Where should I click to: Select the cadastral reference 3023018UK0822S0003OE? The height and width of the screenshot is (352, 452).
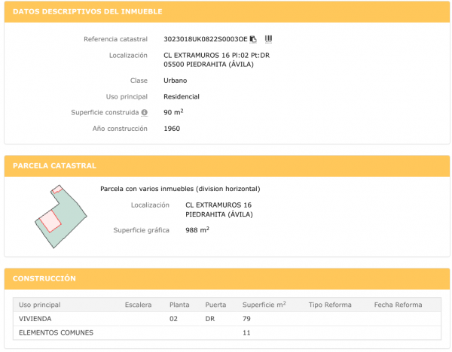pyautogui.click(x=205, y=39)
